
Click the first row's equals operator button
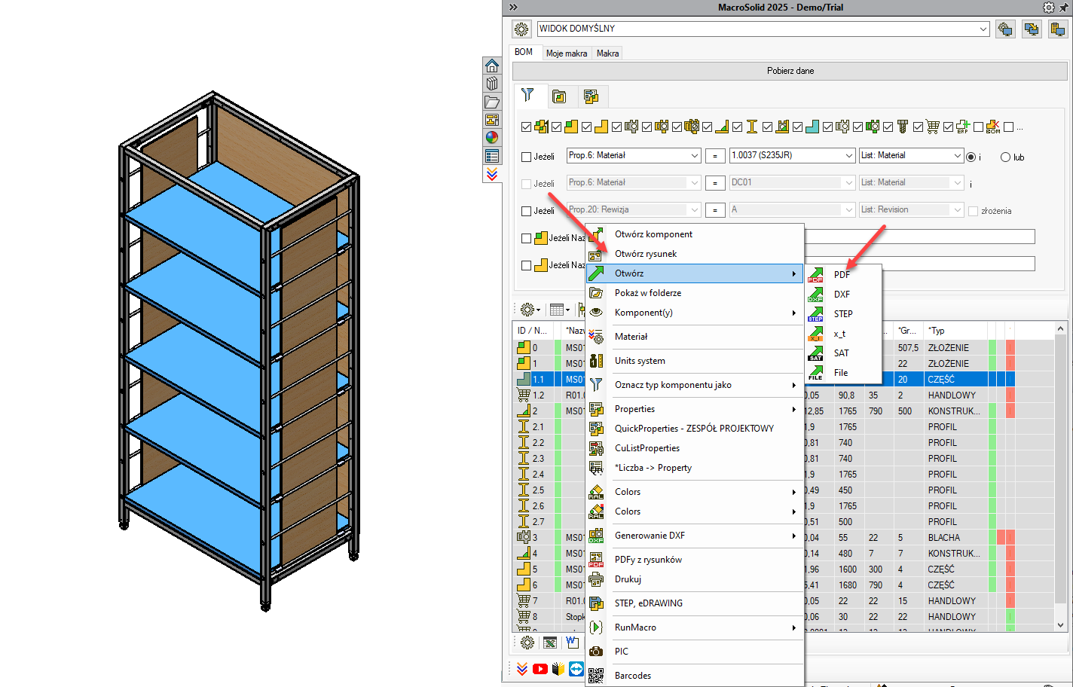(715, 156)
